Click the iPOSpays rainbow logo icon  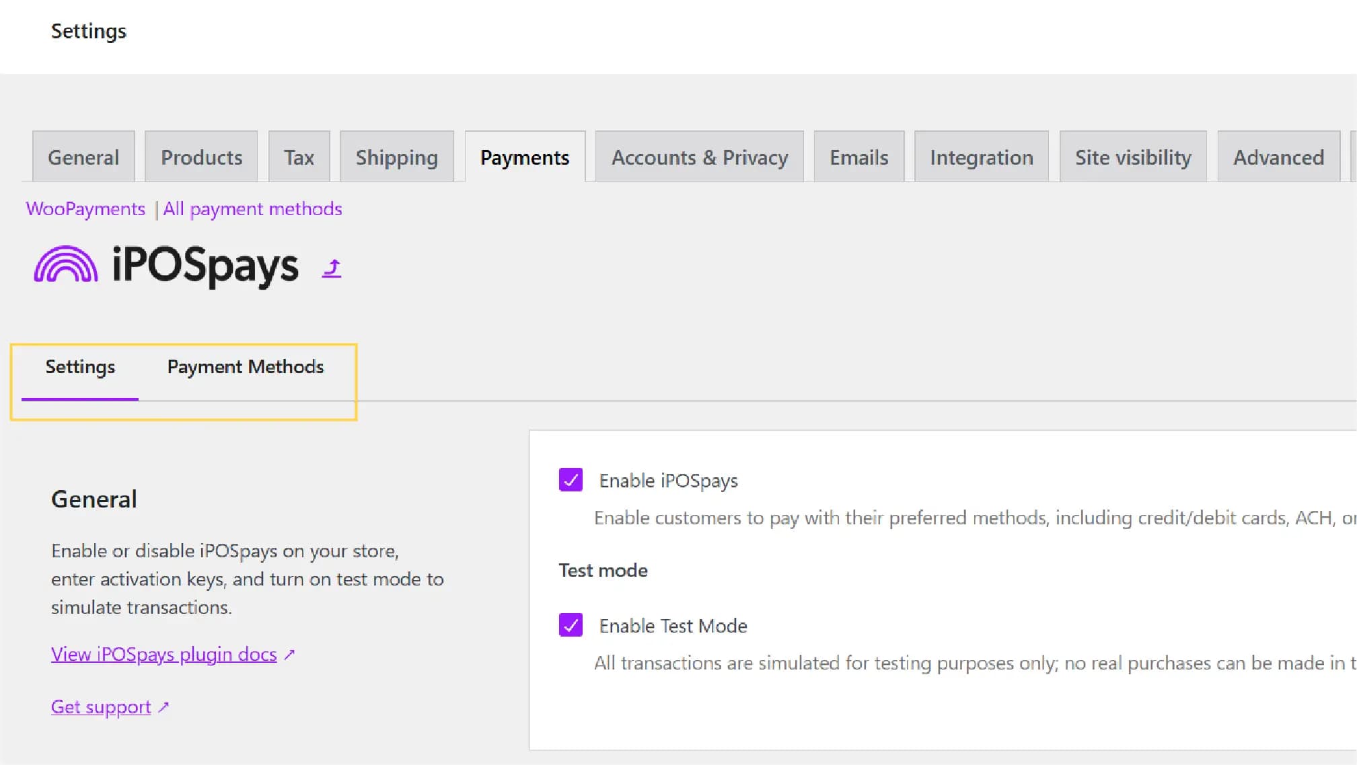point(66,264)
